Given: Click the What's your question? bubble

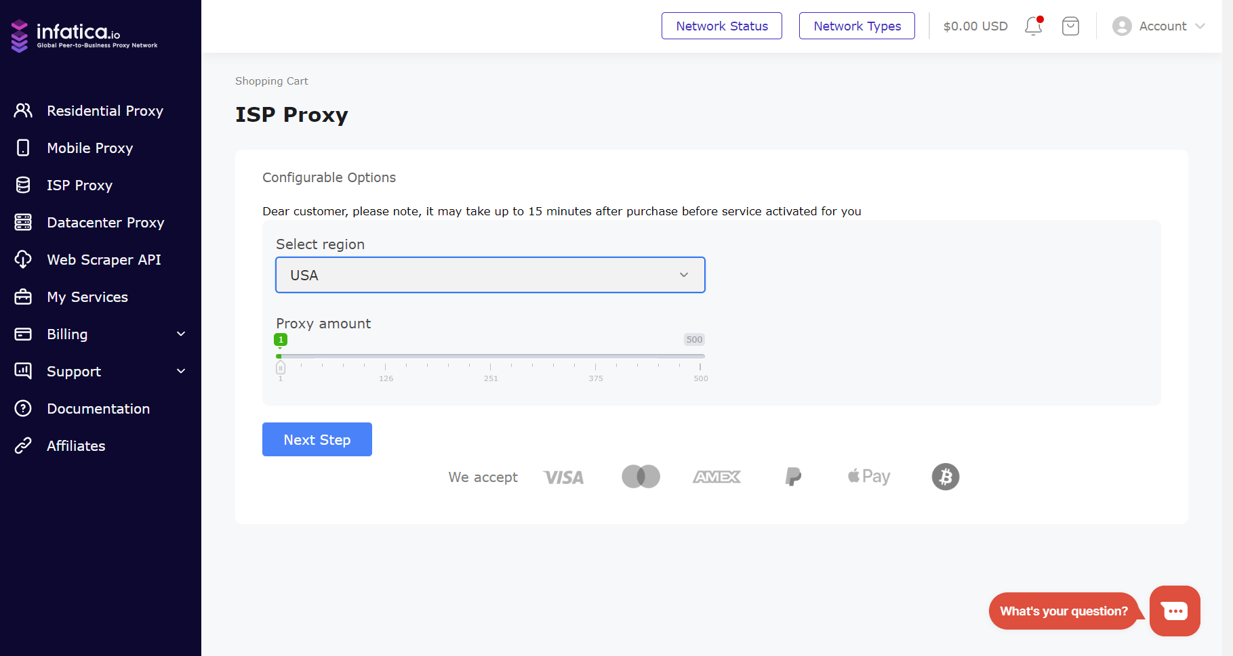Looking at the screenshot, I should pos(1064,611).
